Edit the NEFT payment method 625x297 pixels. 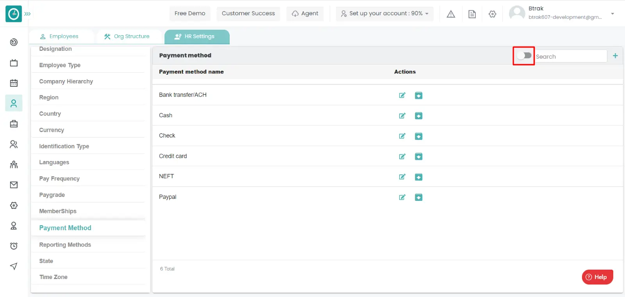coord(402,177)
